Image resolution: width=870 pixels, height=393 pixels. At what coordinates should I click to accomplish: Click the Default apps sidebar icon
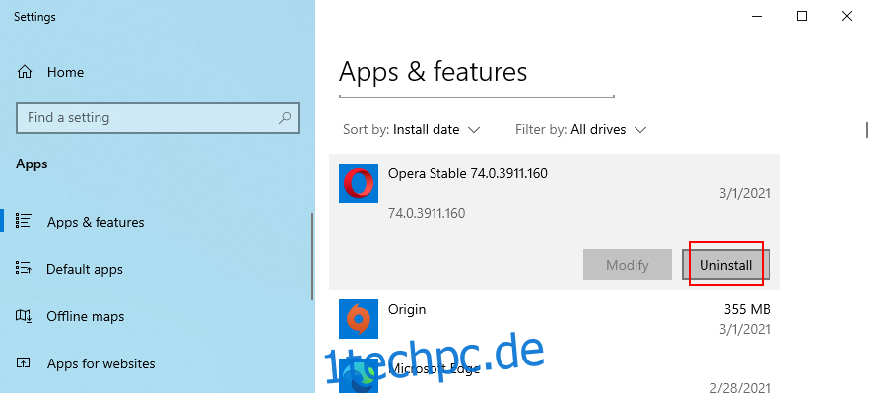coord(24,269)
